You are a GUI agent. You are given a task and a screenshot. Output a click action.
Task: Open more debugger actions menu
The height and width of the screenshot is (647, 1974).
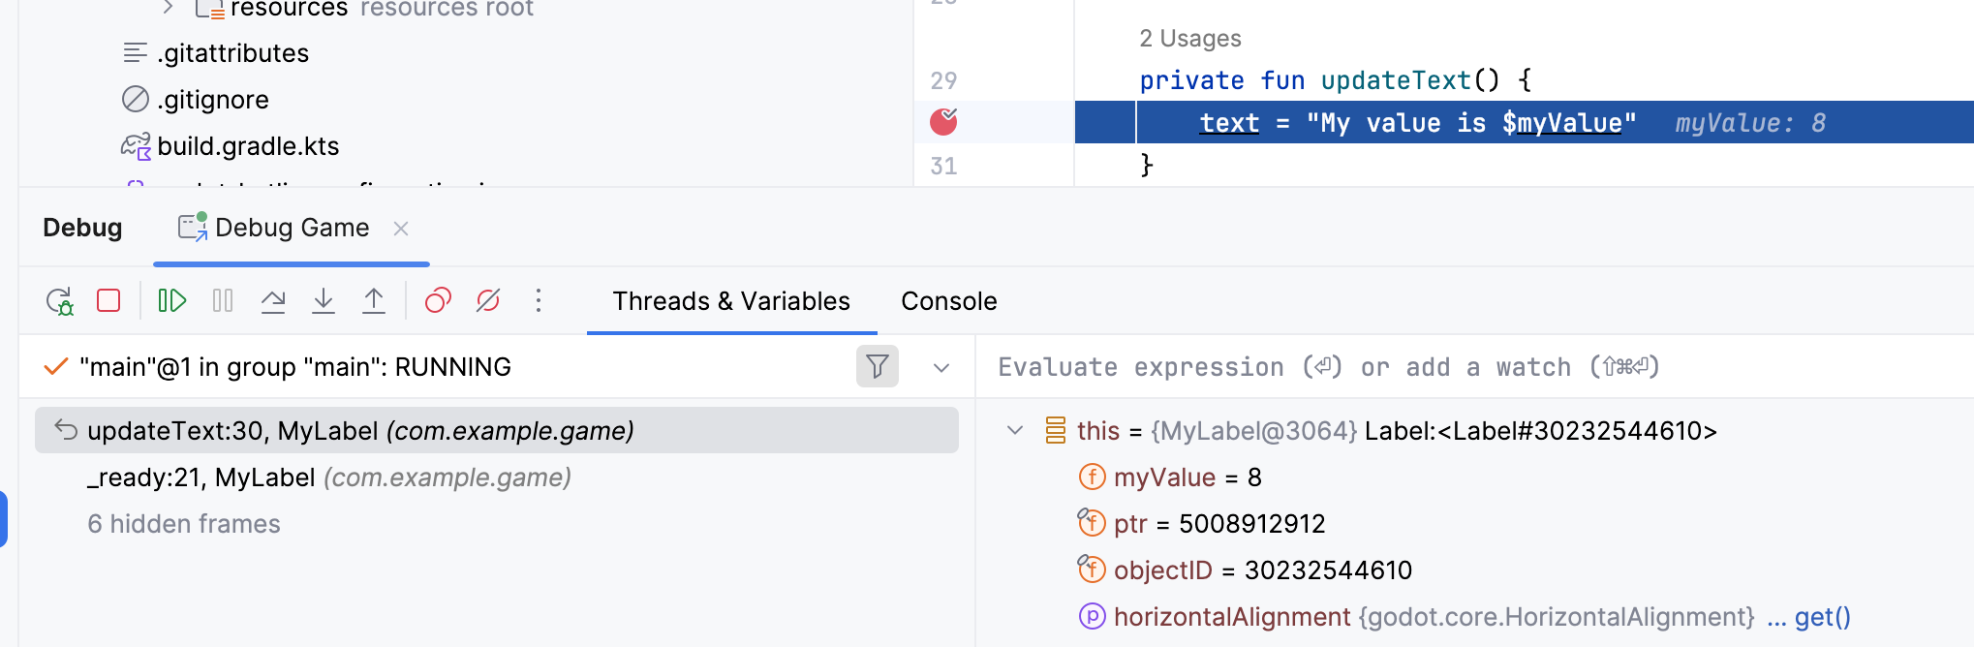(539, 301)
